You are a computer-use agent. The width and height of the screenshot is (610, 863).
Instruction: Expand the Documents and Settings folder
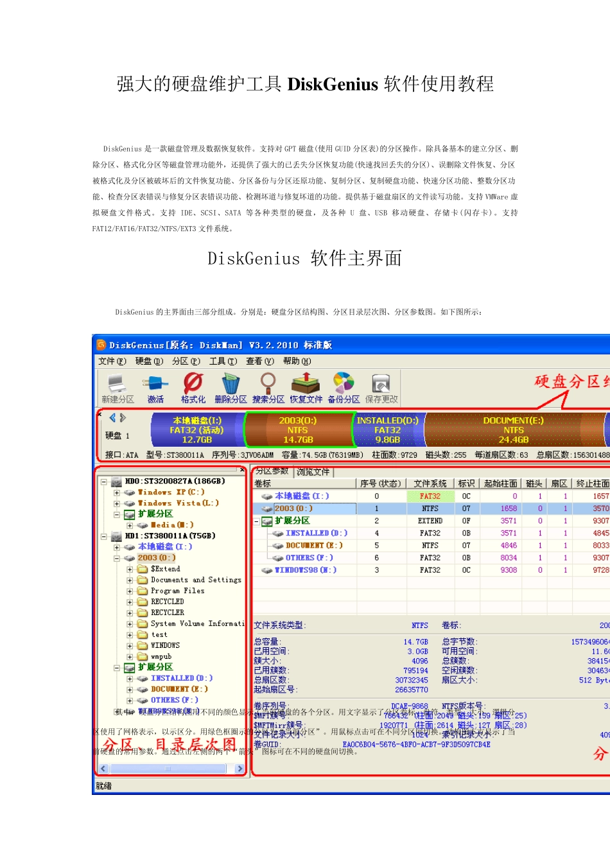coord(130,580)
